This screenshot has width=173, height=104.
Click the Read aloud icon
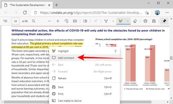tap(96, 21)
